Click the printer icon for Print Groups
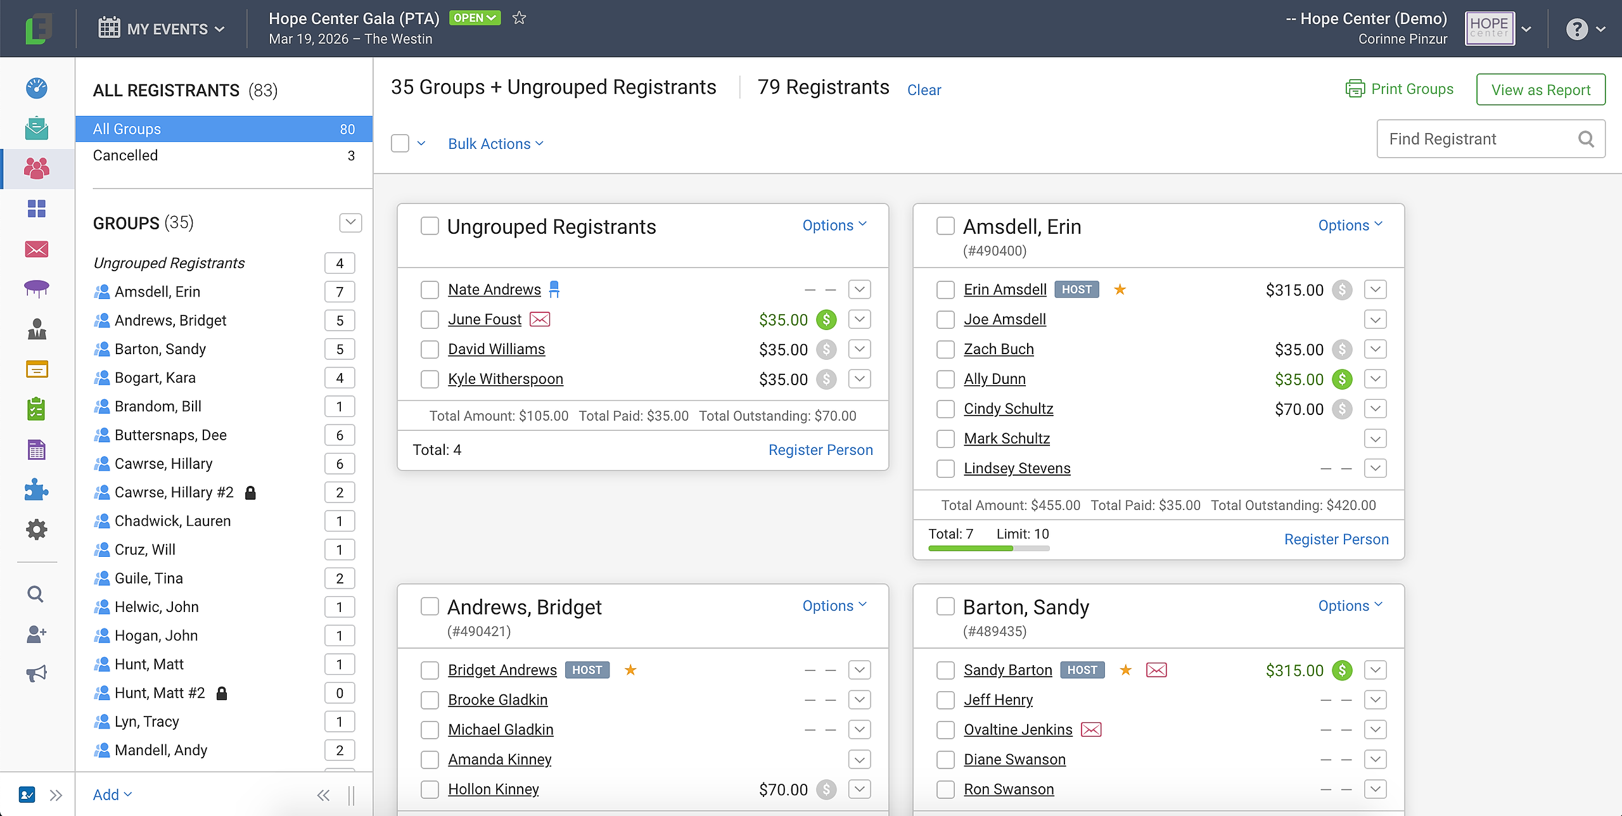 pyautogui.click(x=1355, y=89)
